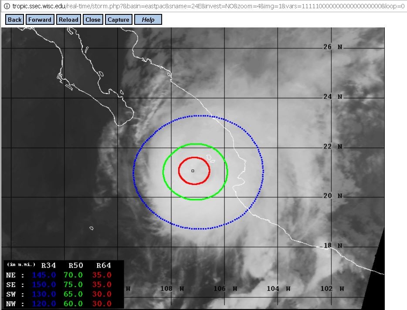Click the SE R64 value 35.0
The image size is (407, 310).
(102, 285)
